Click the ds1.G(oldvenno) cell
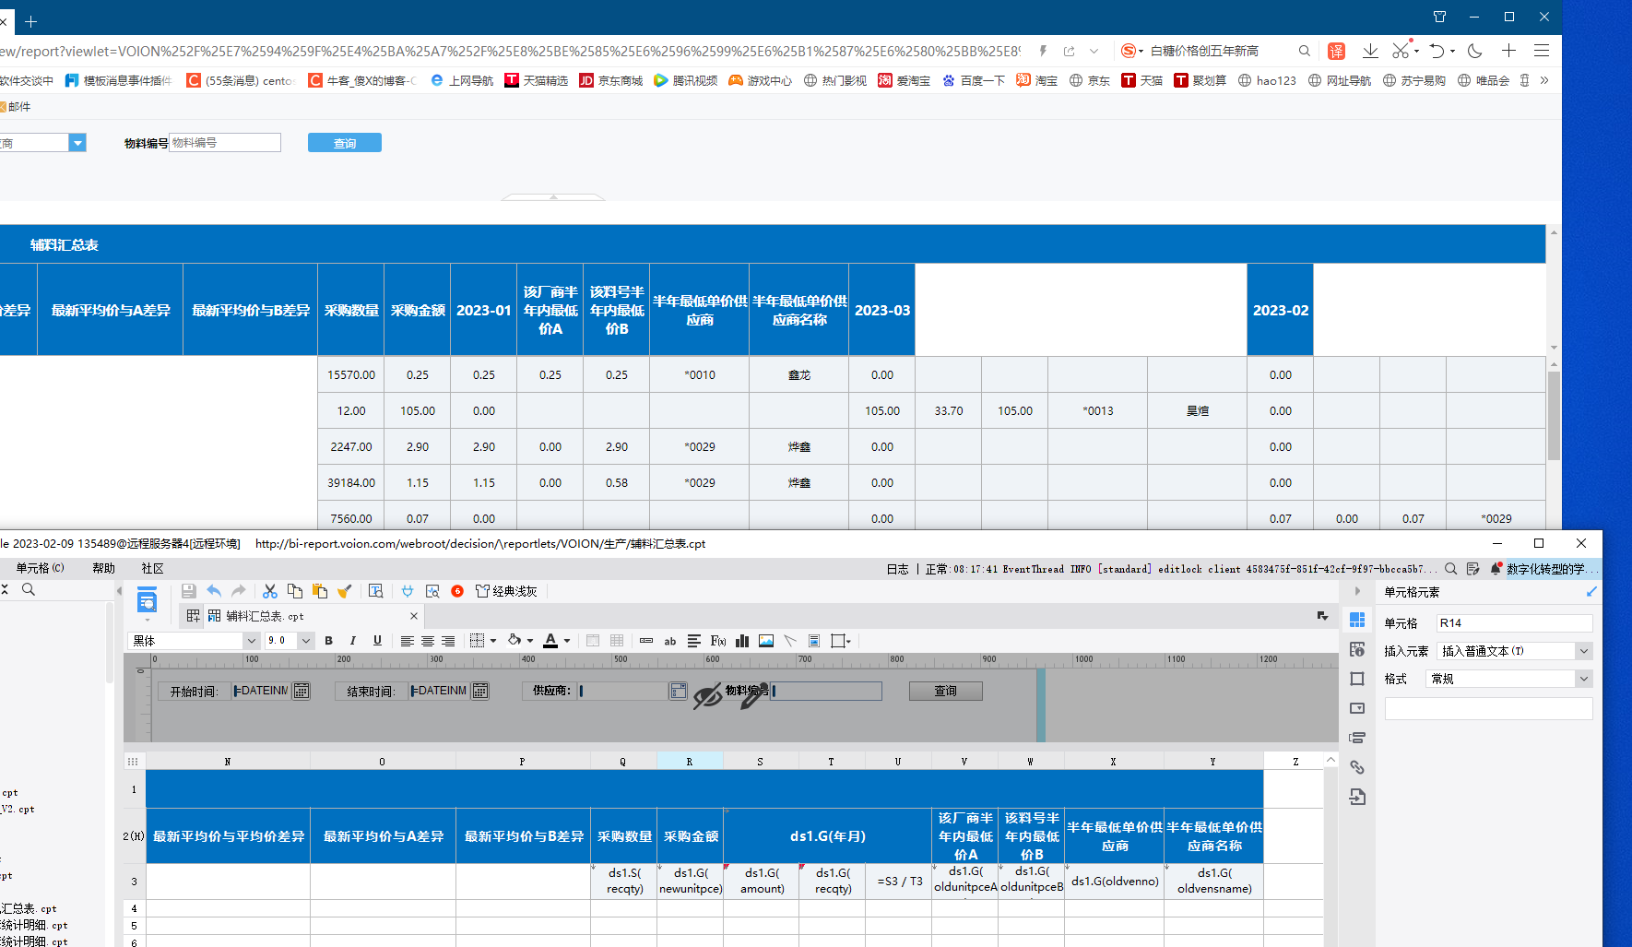1632x947 pixels. pos(1115,882)
